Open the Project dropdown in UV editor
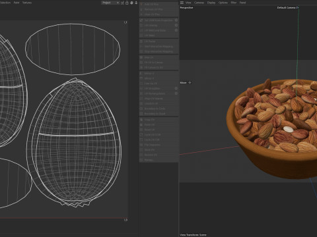 110,3
